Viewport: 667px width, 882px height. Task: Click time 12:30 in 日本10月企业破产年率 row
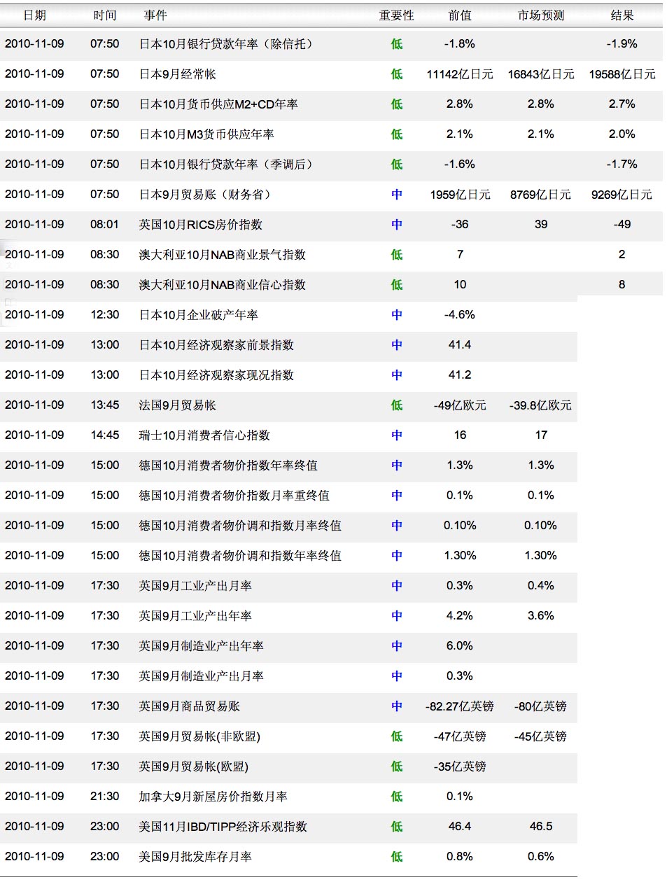[105, 315]
